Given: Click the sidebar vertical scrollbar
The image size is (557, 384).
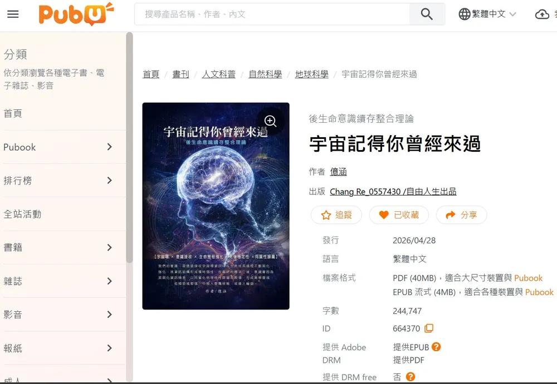Looking at the screenshot, I should (x=129, y=147).
